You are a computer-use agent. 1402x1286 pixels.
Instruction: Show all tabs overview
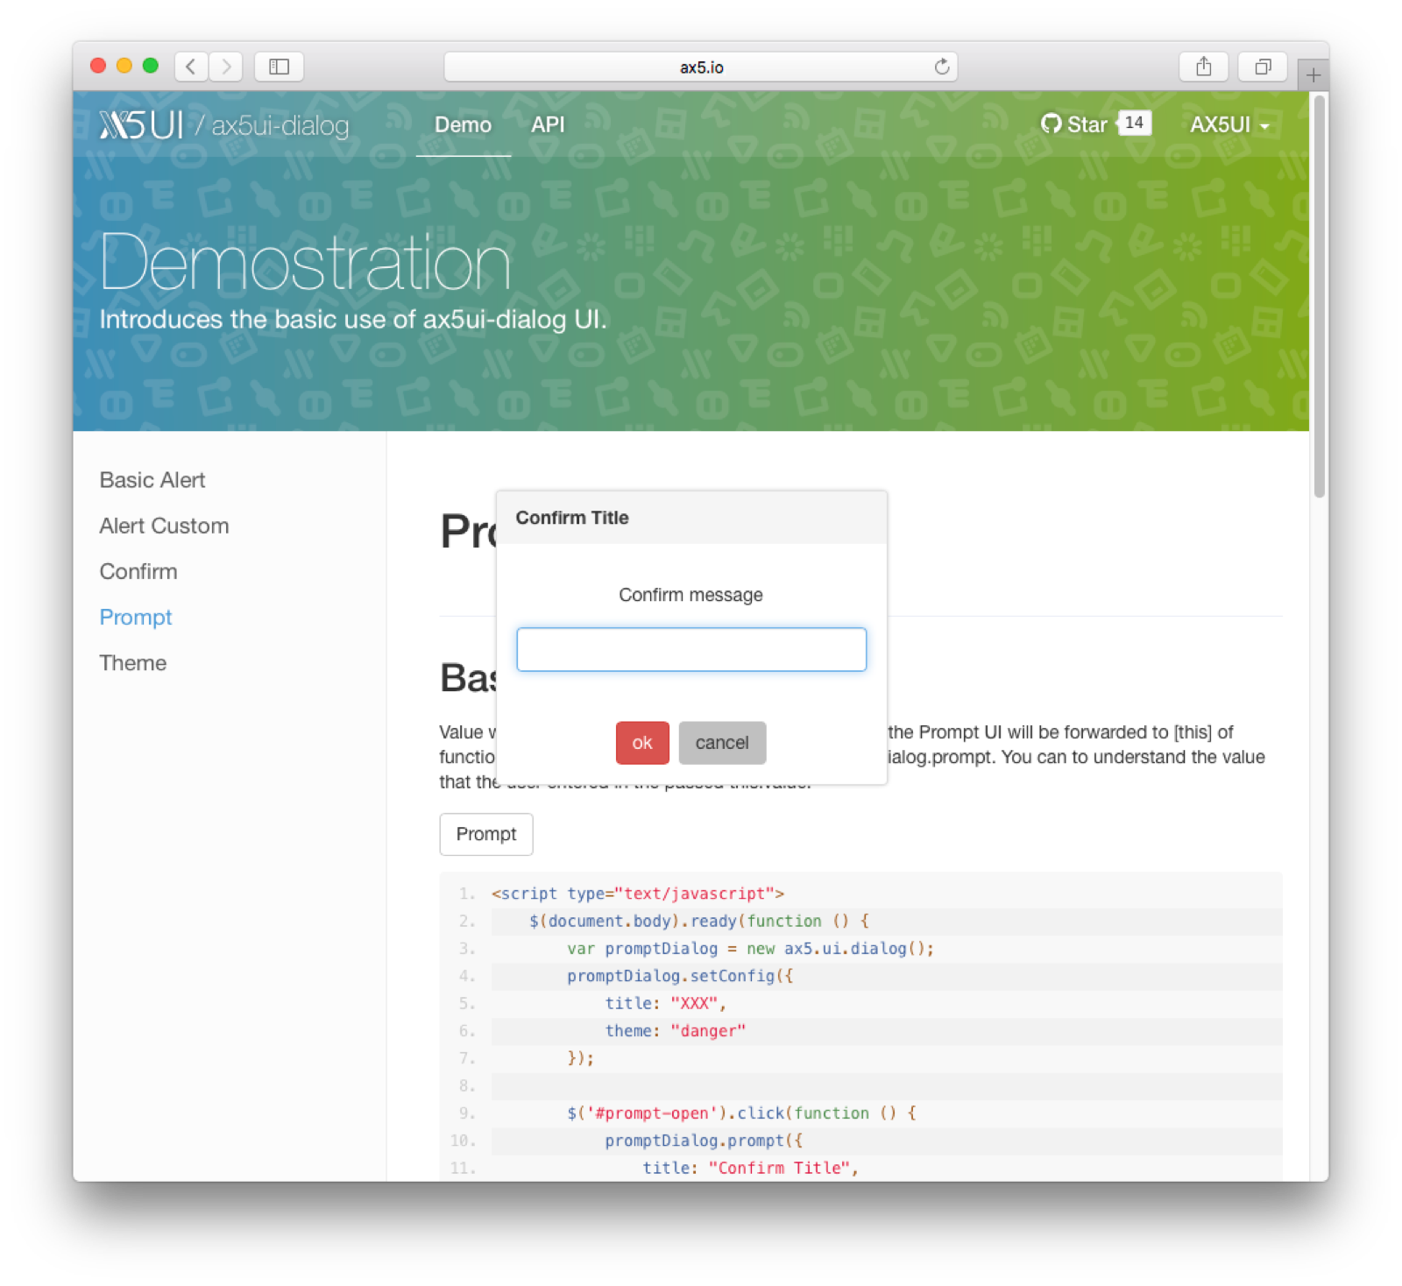click(1262, 67)
